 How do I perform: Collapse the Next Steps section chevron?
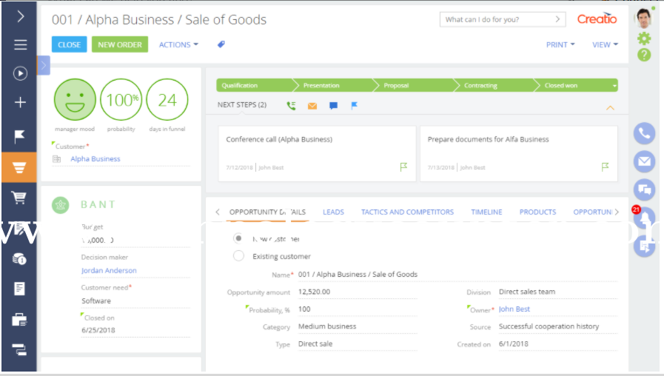[610, 108]
